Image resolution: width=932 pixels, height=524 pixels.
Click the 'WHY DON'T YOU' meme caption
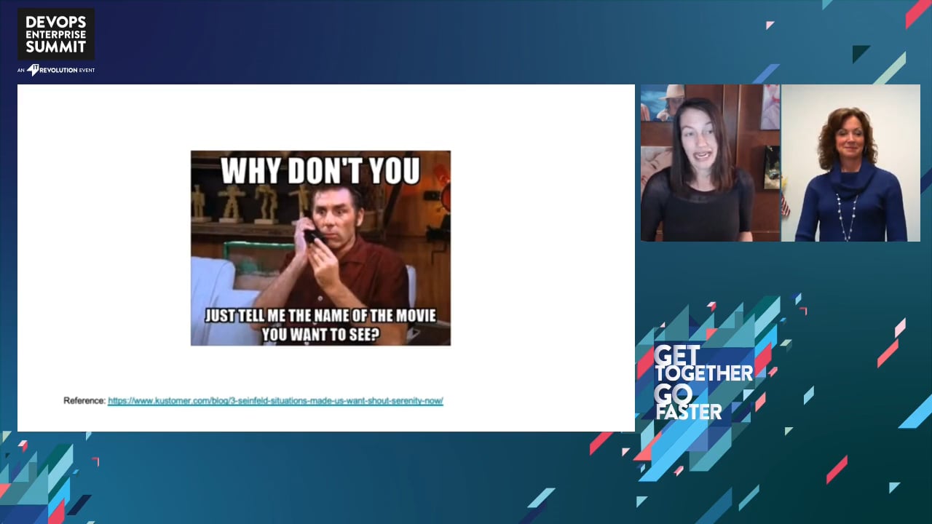point(320,171)
